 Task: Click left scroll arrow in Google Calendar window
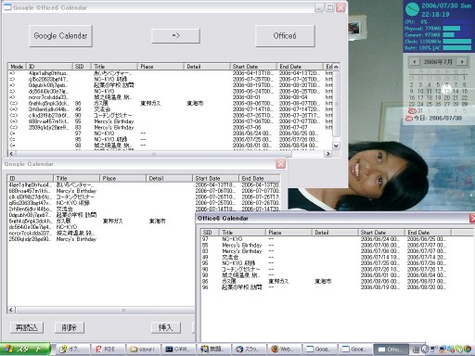(11, 310)
